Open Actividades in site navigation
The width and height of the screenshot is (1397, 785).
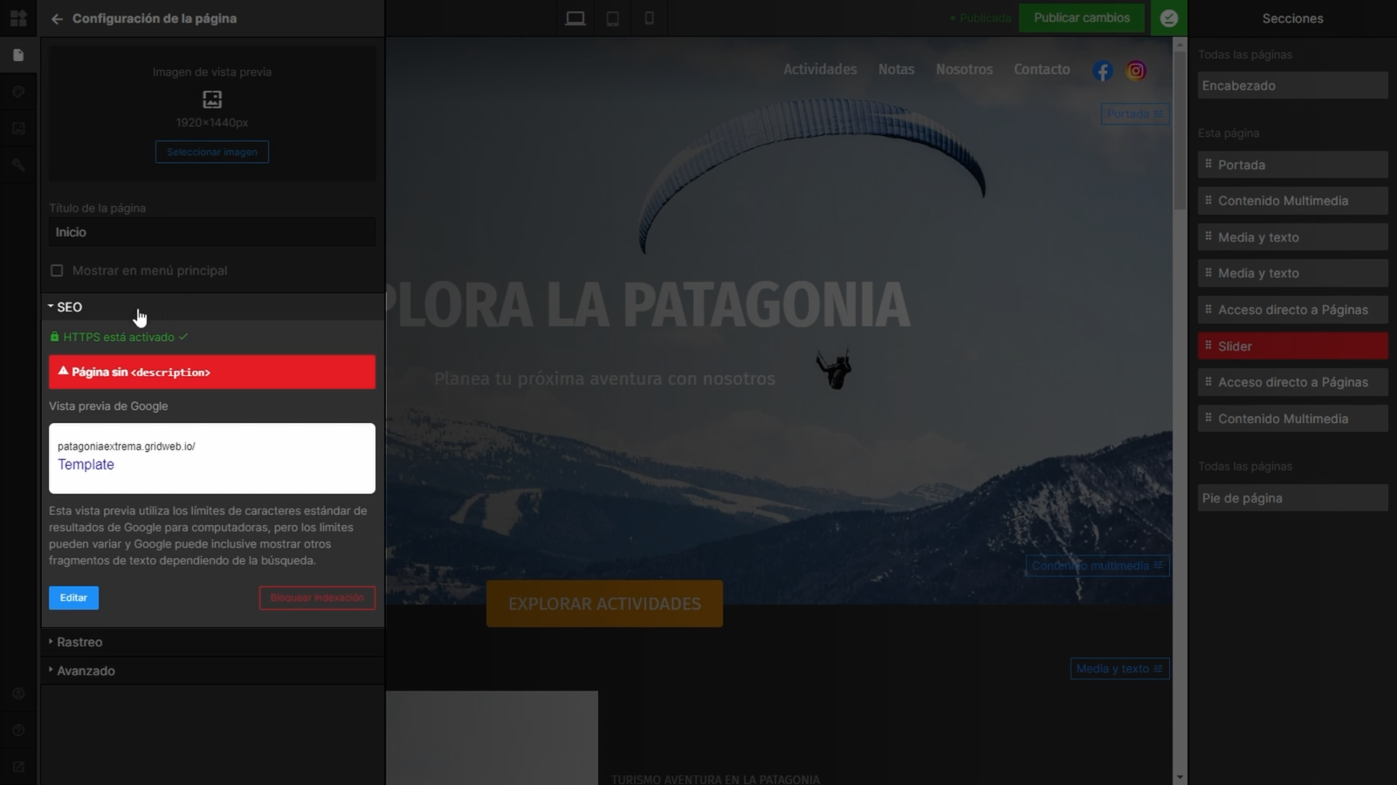(x=820, y=69)
